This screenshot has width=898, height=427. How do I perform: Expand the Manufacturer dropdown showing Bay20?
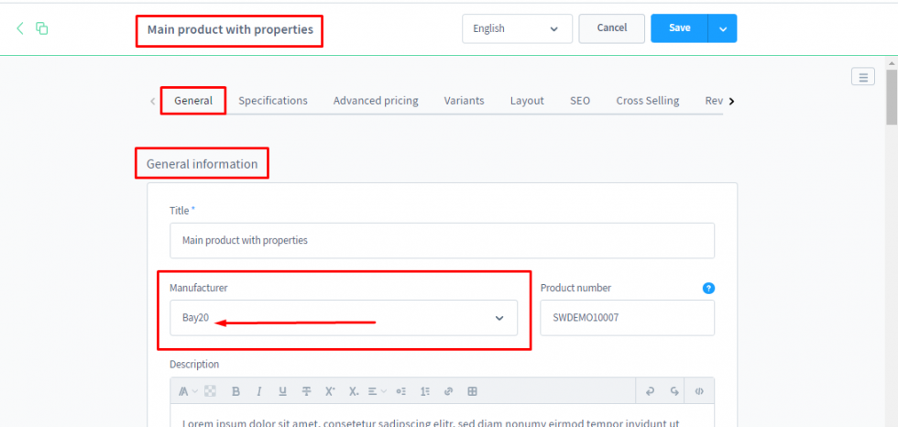(499, 318)
